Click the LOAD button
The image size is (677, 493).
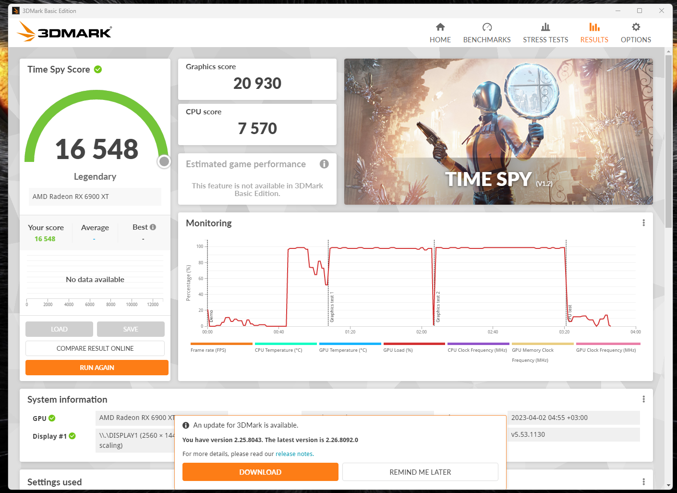pyautogui.click(x=59, y=329)
